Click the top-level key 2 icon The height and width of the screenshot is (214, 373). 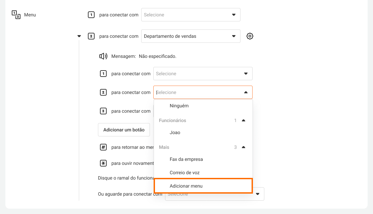tap(91, 36)
